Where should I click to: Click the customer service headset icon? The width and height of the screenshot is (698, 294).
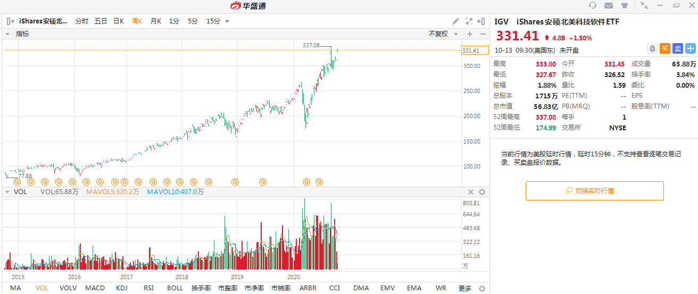[x=593, y=6]
